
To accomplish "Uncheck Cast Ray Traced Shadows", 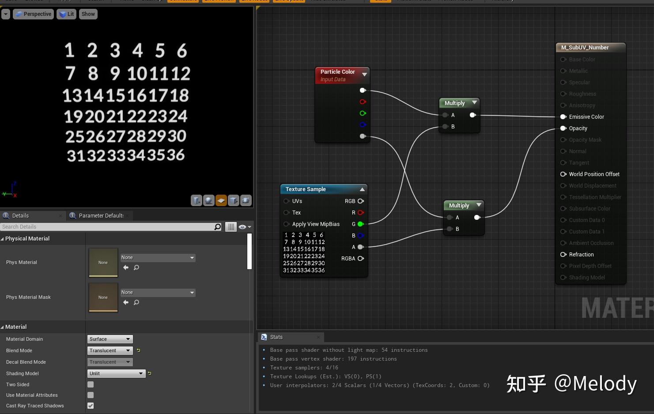I will 91,406.
